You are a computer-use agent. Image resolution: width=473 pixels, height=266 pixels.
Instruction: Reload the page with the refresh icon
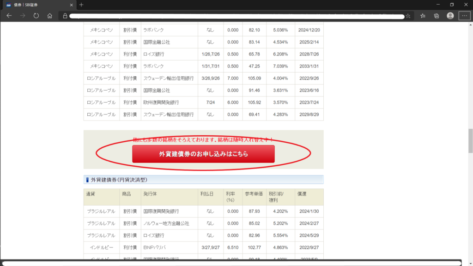pos(36,16)
